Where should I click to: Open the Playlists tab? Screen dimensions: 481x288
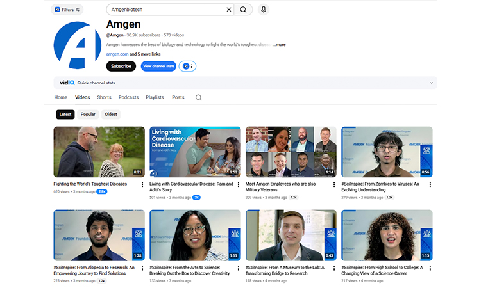coord(155,97)
